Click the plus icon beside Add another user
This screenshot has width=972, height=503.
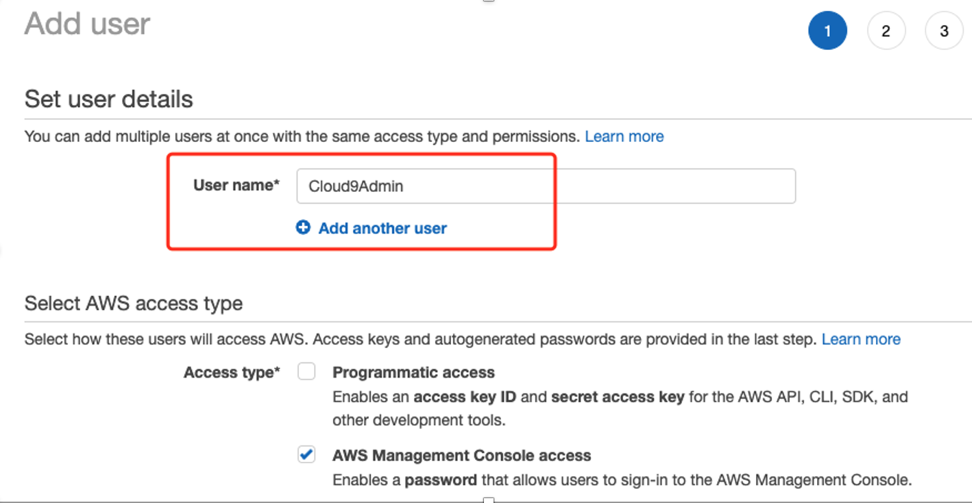303,228
